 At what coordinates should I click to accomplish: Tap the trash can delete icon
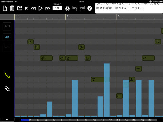click(12, 8)
